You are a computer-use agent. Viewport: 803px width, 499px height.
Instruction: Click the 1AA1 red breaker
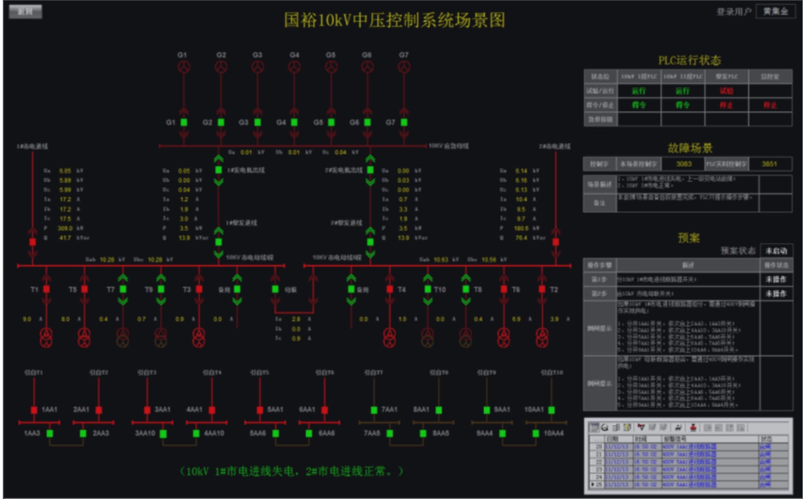click(x=34, y=410)
